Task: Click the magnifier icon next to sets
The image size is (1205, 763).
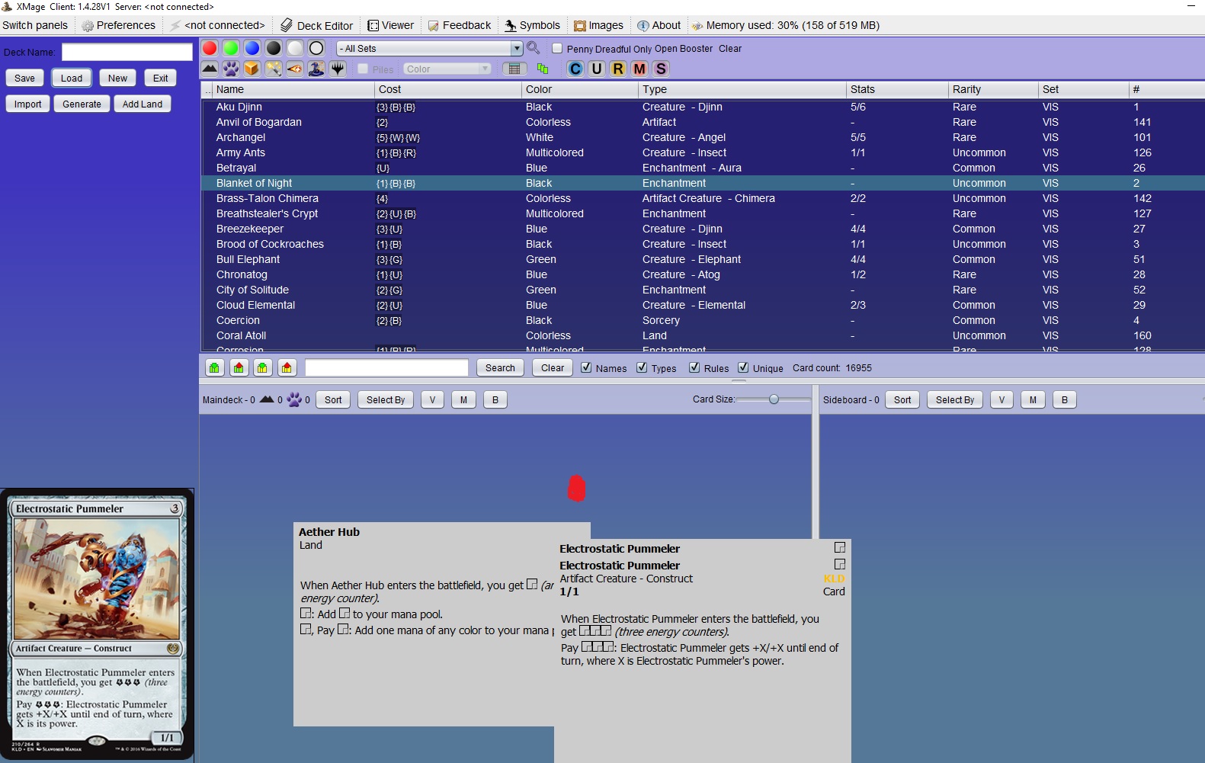Action: click(x=534, y=48)
